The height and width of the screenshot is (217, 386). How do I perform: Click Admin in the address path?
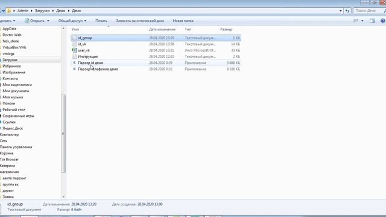pos(23,11)
